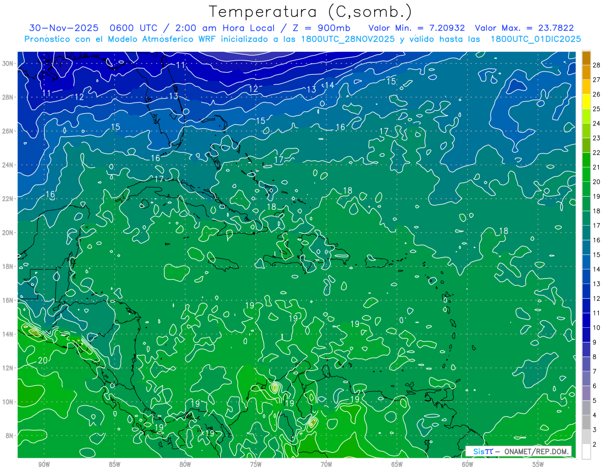Image resolution: width=610 pixels, height=471 pixels.
Task: Click the '90W' longitude axis label
Action: click(44, 464)
